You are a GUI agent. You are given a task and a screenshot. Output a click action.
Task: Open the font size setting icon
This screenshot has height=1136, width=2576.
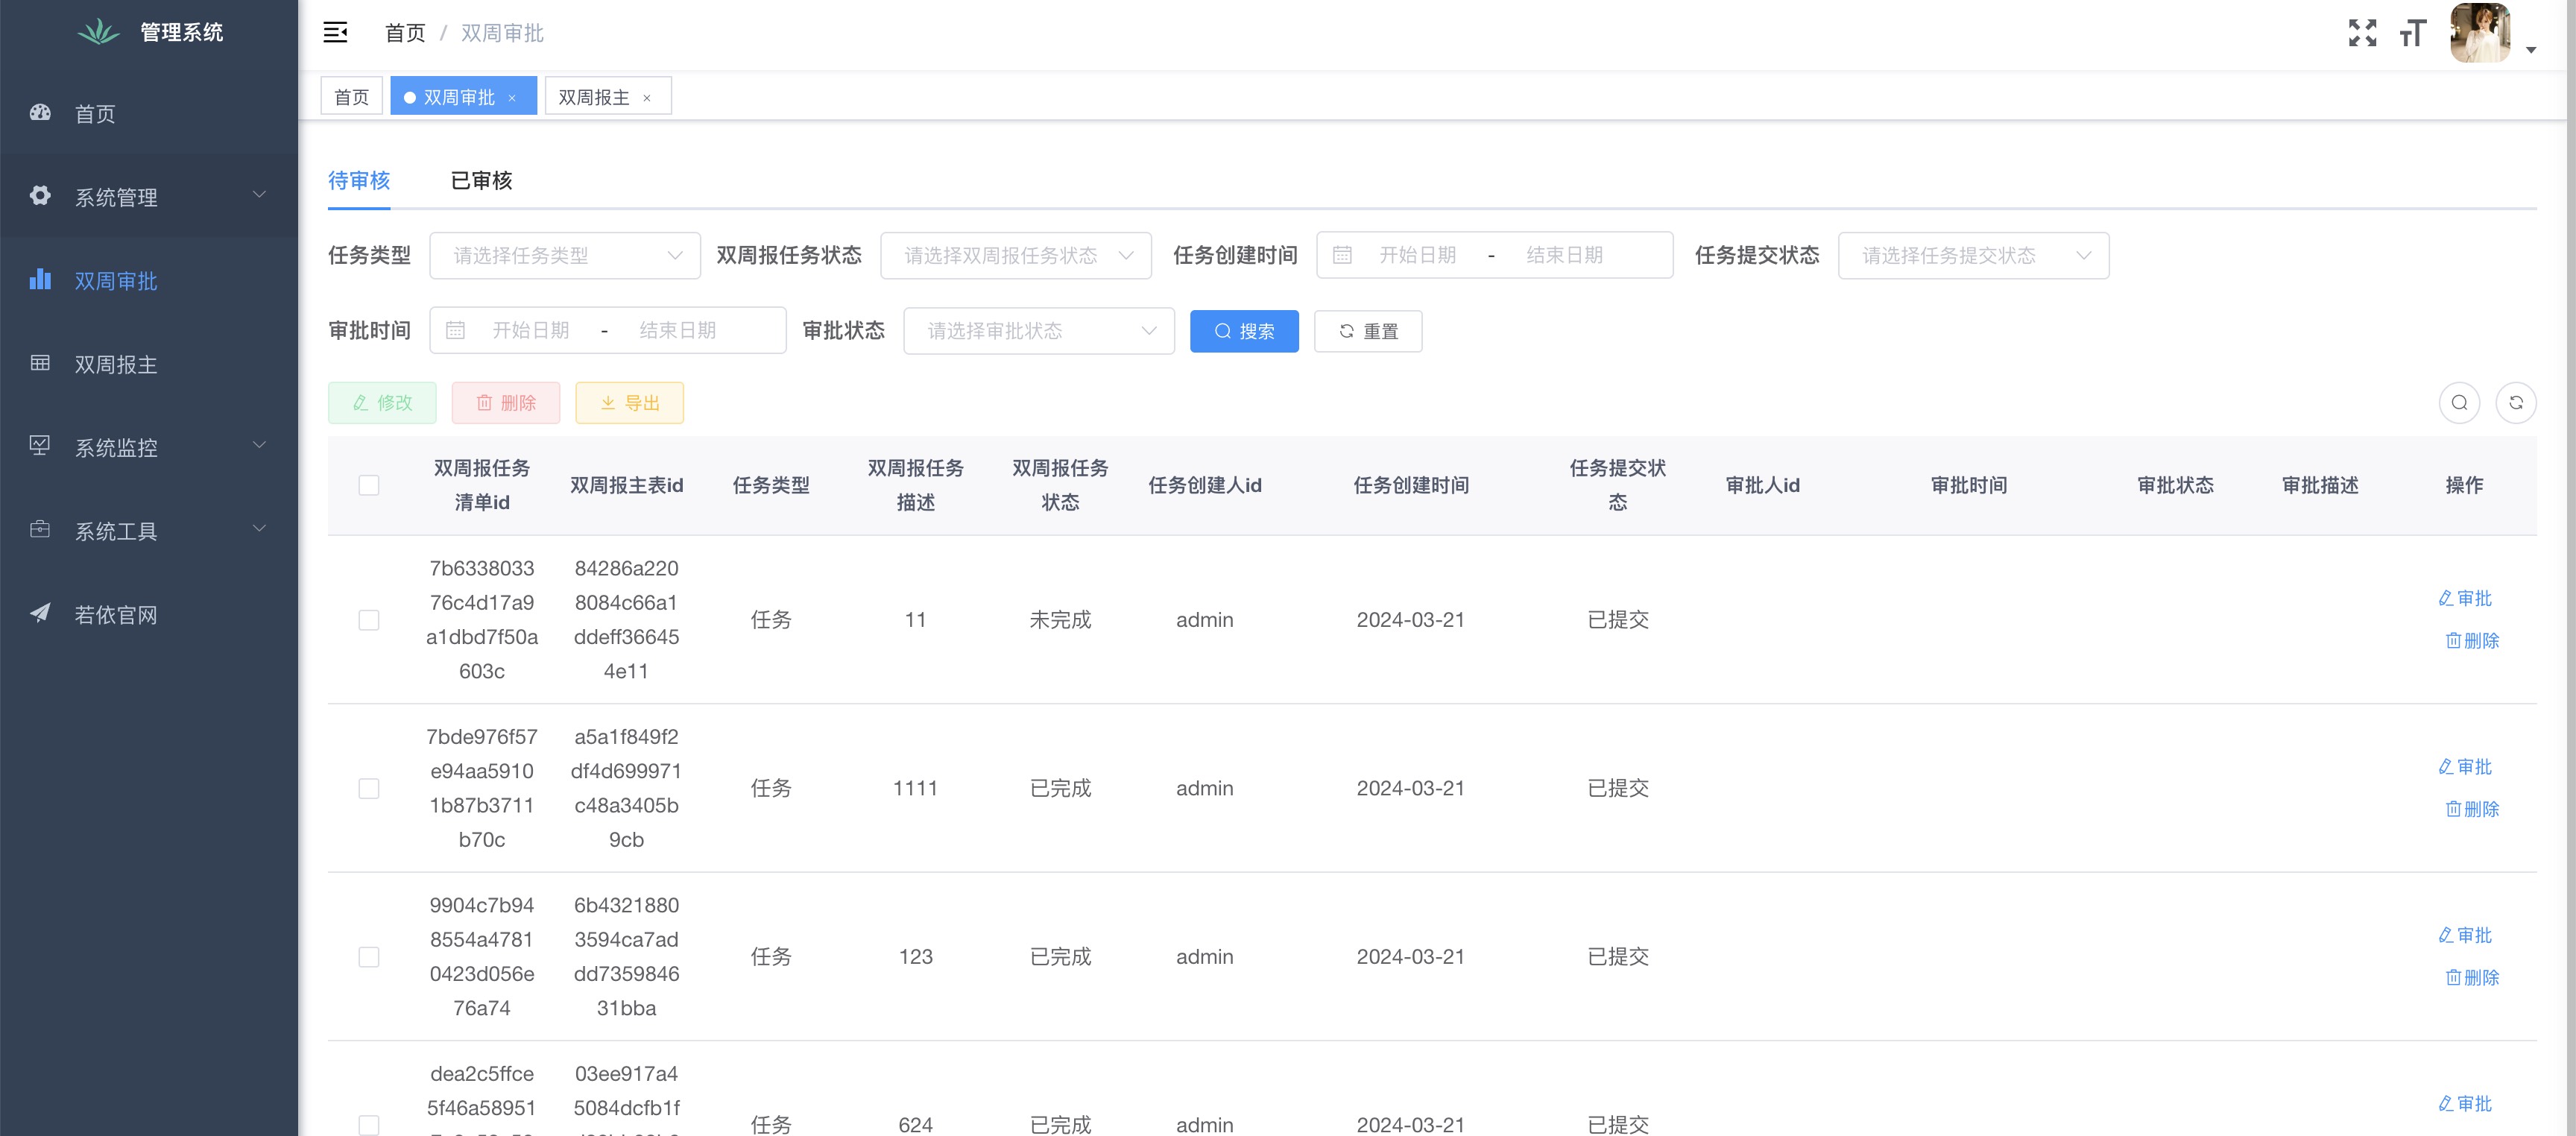[x=2412, y=33]
